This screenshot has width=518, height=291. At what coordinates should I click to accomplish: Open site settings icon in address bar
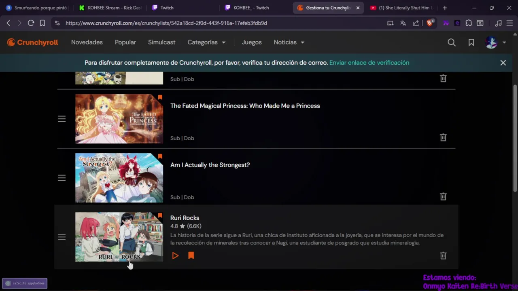[x=57, y=23]
